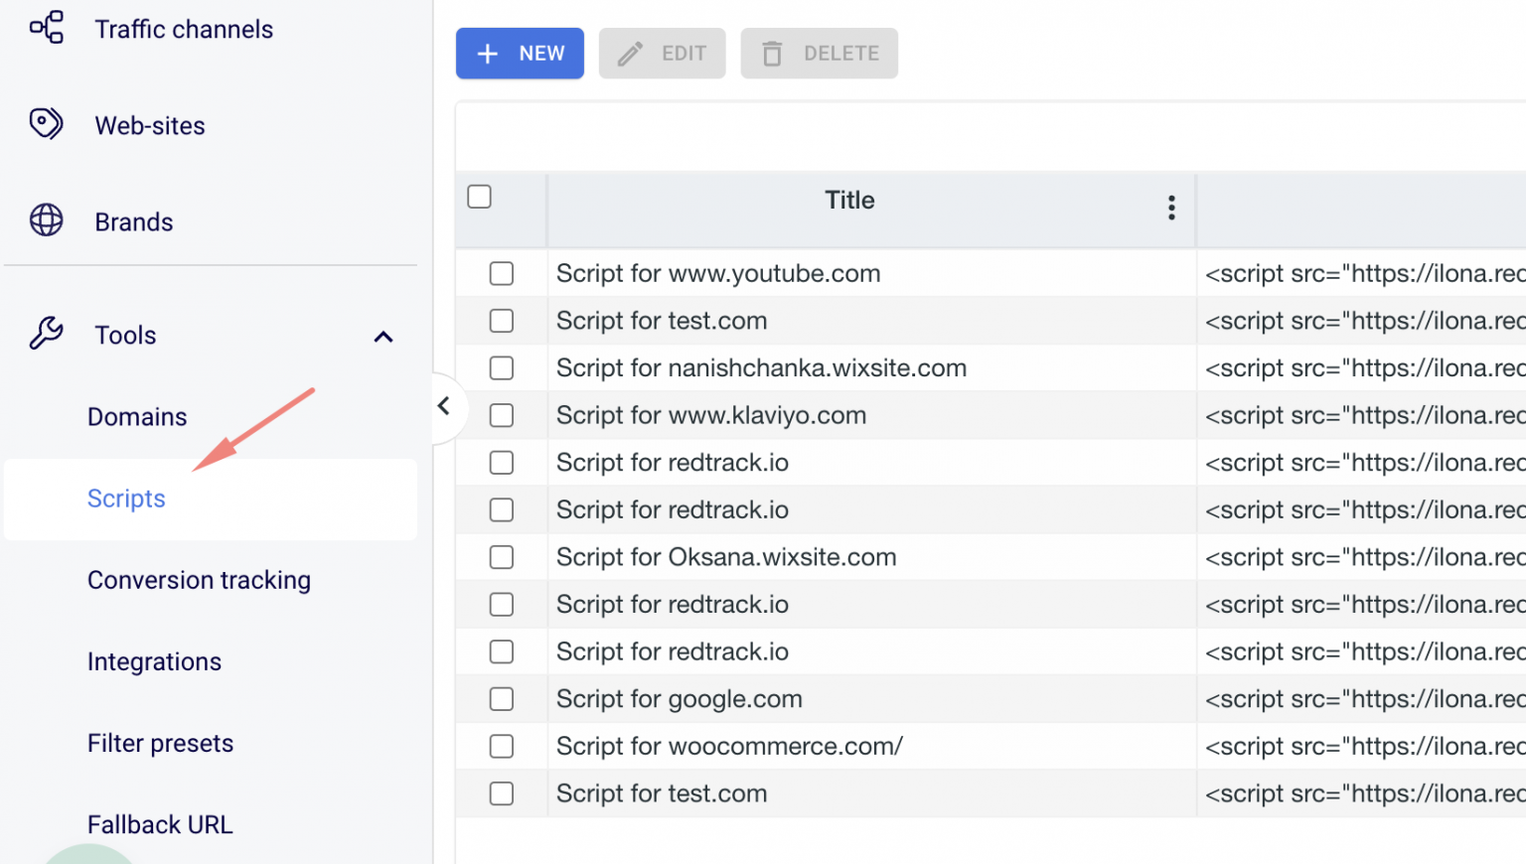
Task: Select the Brands globe icon
Action: click(x=46, y=220)
